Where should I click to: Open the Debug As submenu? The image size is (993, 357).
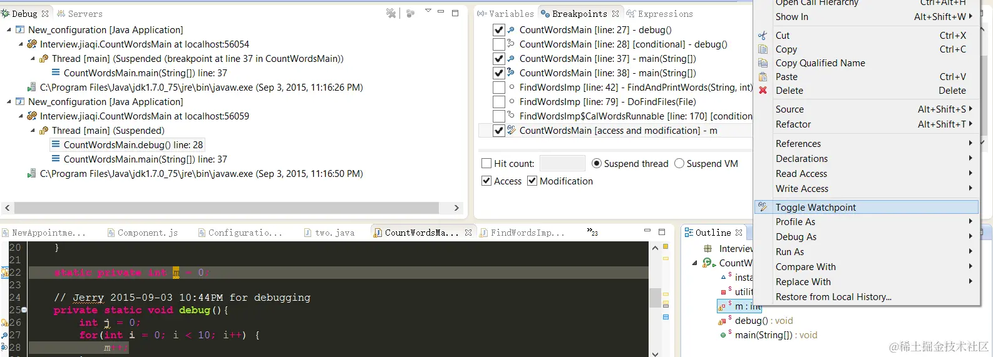[867, 237]
